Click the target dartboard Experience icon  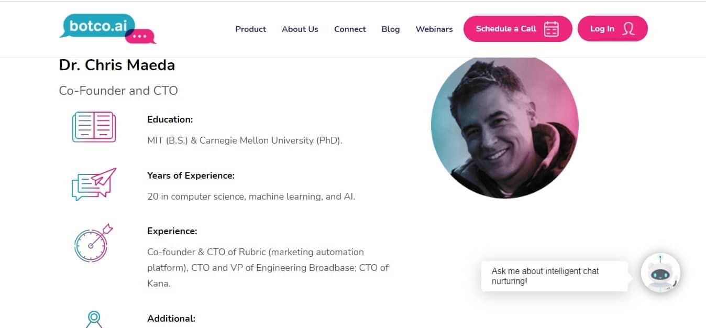click(x=93, y=243)
